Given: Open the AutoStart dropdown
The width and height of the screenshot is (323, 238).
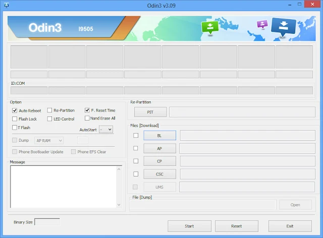Looking at the screenshot, I should [106, 130].
